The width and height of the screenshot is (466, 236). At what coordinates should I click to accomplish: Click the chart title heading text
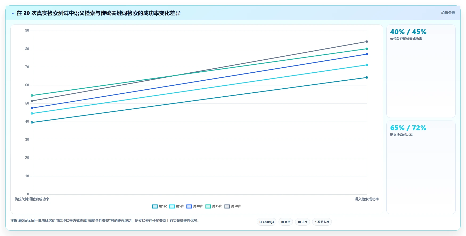point(99,13)
